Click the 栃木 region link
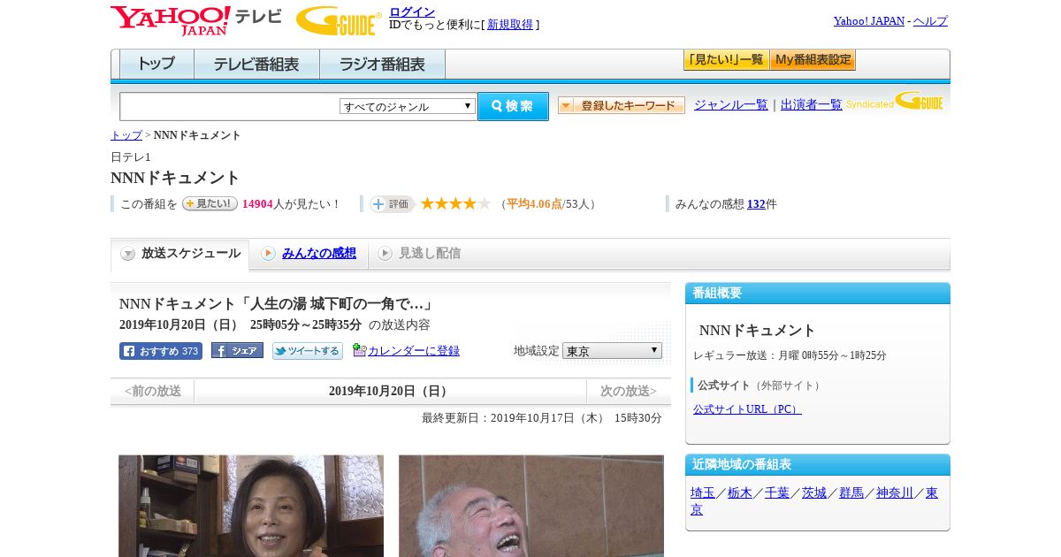1061x557 pixels. pos(740,493)
